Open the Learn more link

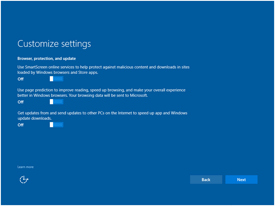pyautogui.click(x=25, y=167)
